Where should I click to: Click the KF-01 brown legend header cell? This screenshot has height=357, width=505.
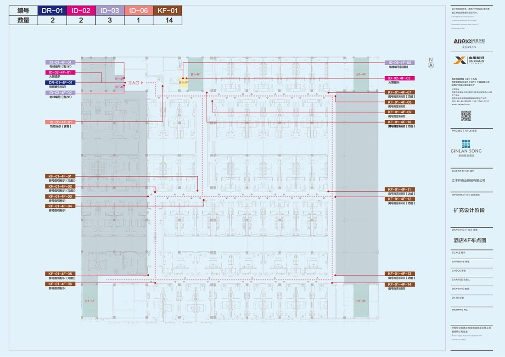(x=168, y=10)
